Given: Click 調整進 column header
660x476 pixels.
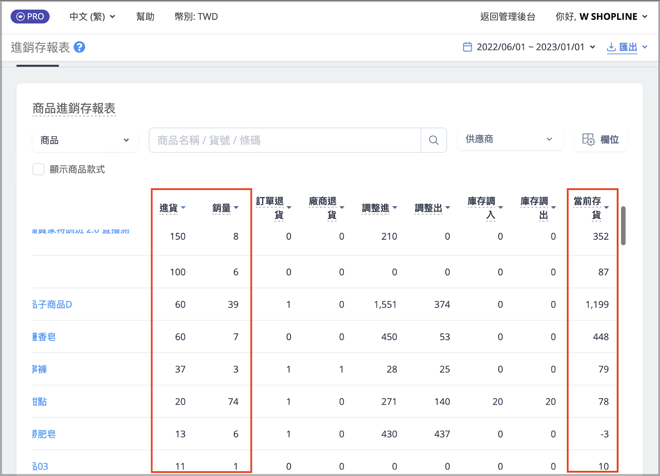Looking at the screenshot, I should [376, 208].
